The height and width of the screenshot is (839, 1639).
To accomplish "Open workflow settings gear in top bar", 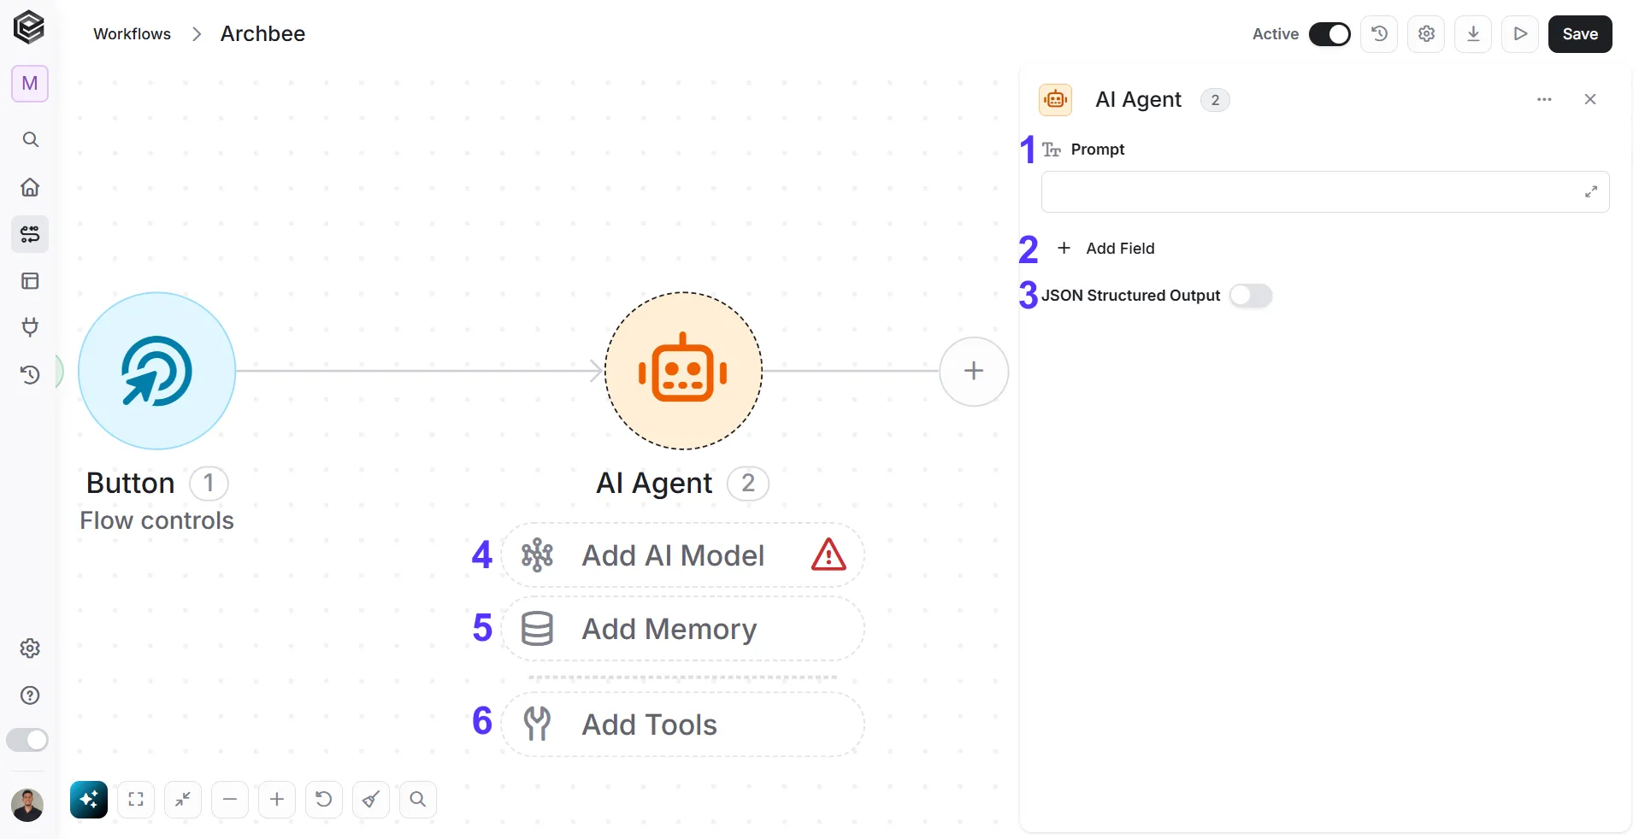I will (1426, 34).
